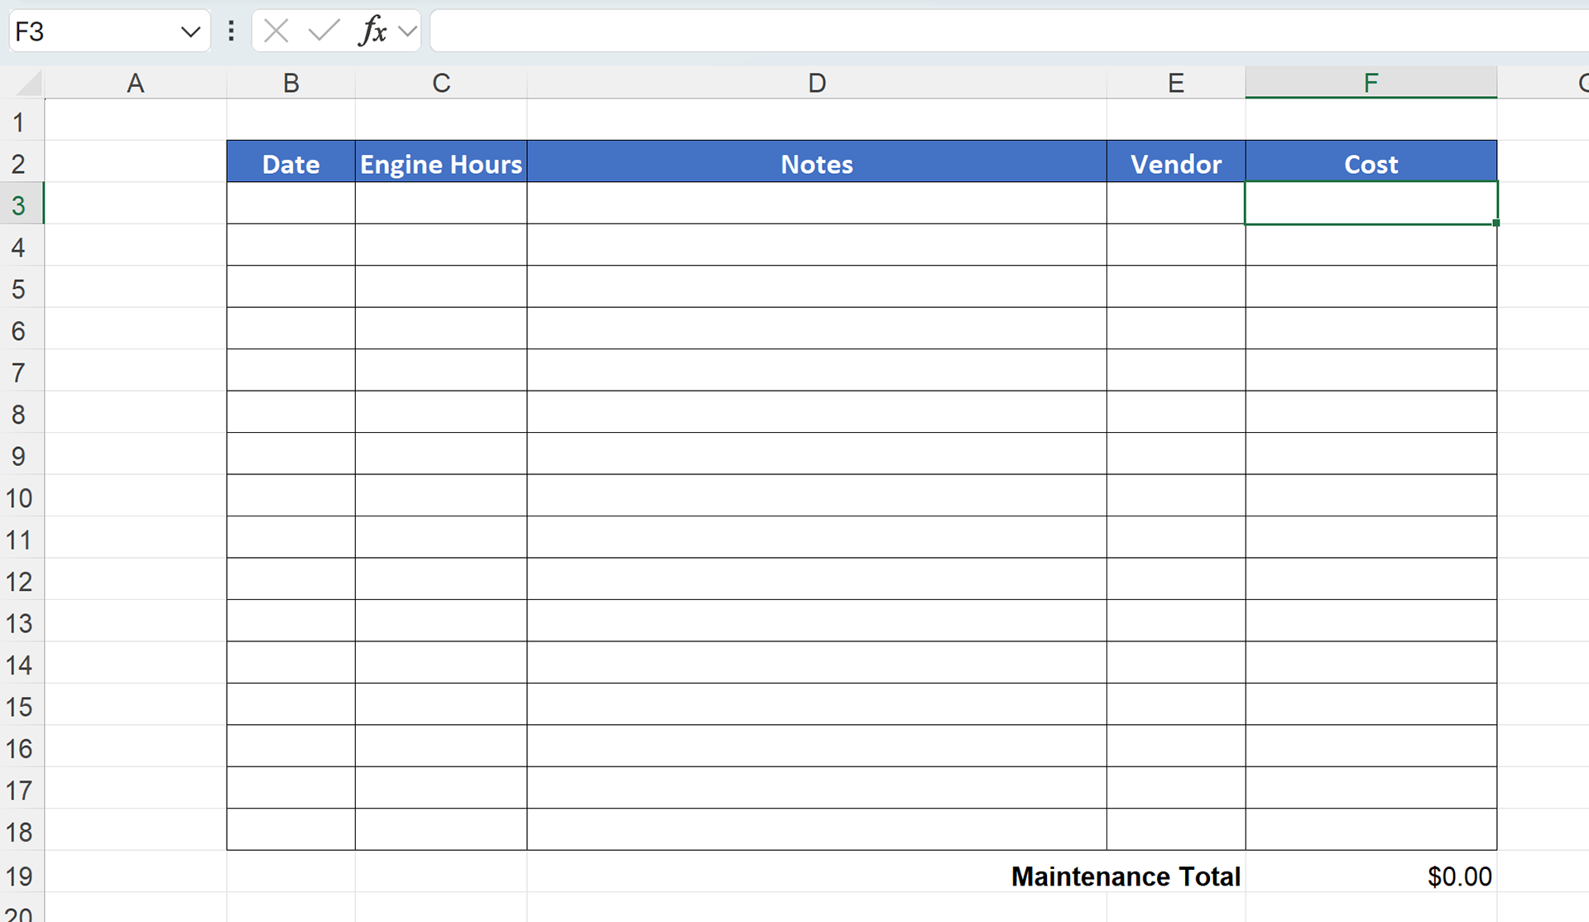Click the Cancel X formula icon
1589x922 pixels.
click(276, 31)
